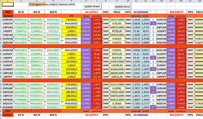Image resolution: width=203 pixels, height=119 pixels.
Task: Click the AUDCAD proximal cell 0,9923
Action: point(97,50)
